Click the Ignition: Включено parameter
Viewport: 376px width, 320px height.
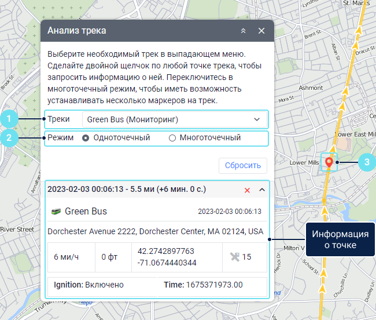pos(89,285)
